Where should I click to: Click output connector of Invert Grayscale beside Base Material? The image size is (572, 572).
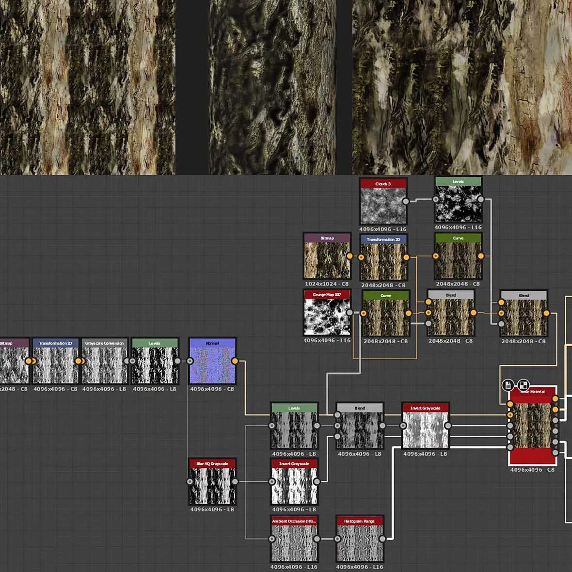(x=448, y=426)
